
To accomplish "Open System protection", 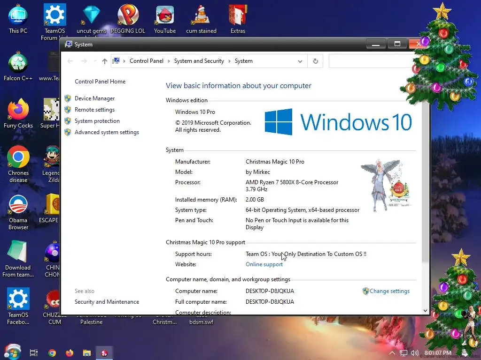I will pos(97,121).
